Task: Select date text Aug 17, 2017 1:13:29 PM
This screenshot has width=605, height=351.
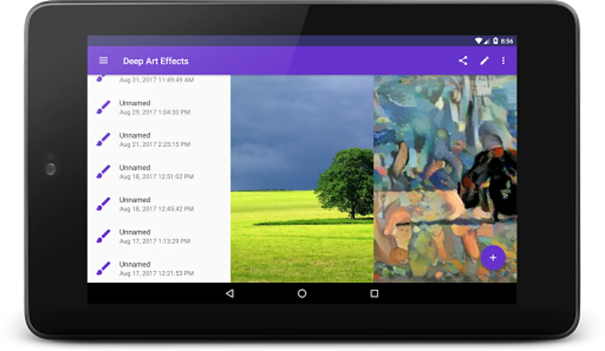Action: [x=155, y=241]
